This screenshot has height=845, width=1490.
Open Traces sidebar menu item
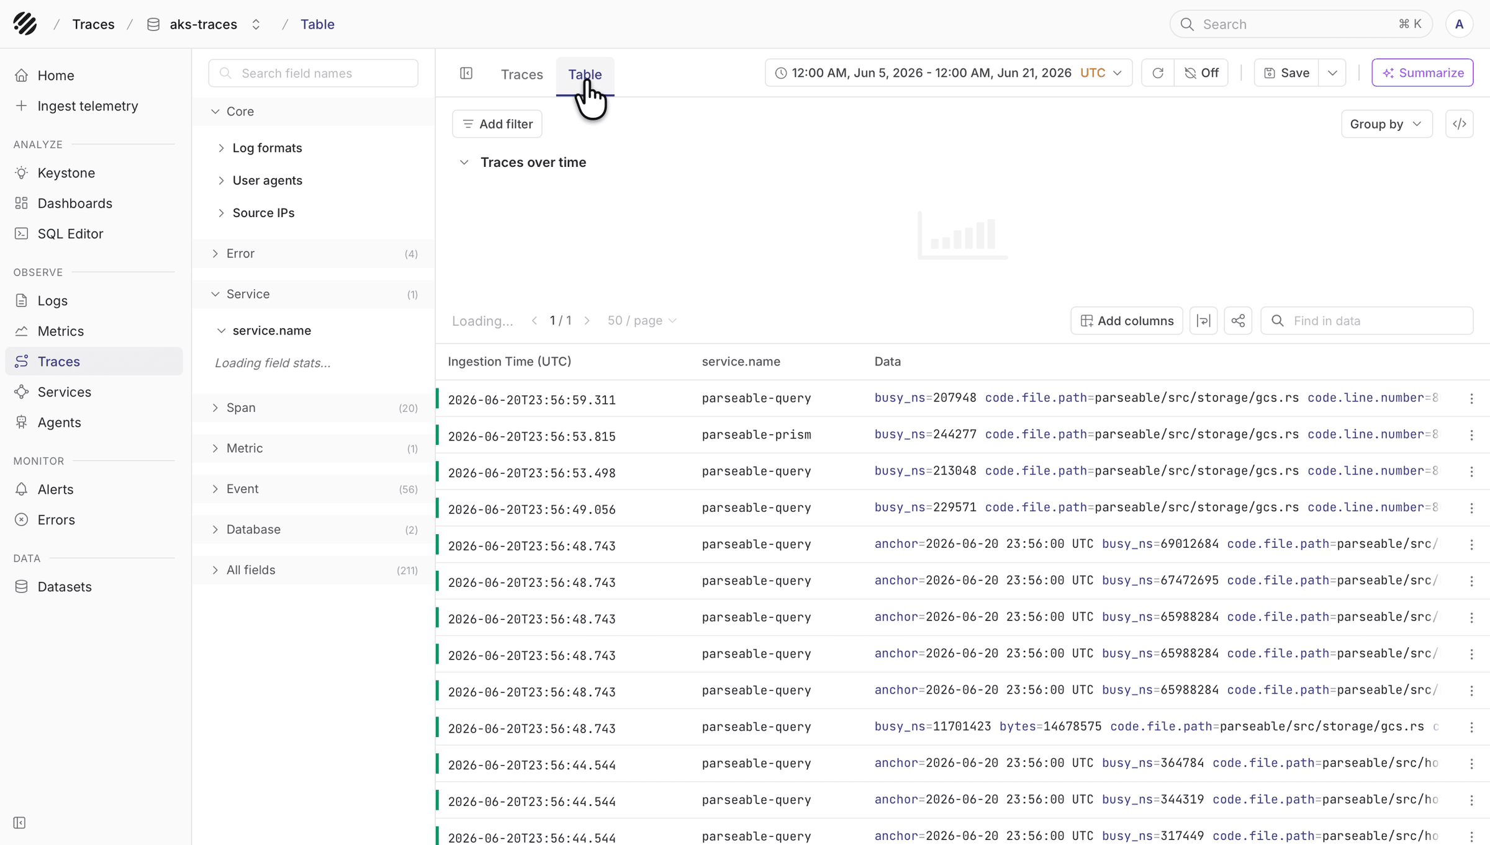(93, 362)
